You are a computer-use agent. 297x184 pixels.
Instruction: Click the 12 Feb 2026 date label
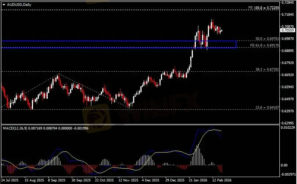[222, 180]
